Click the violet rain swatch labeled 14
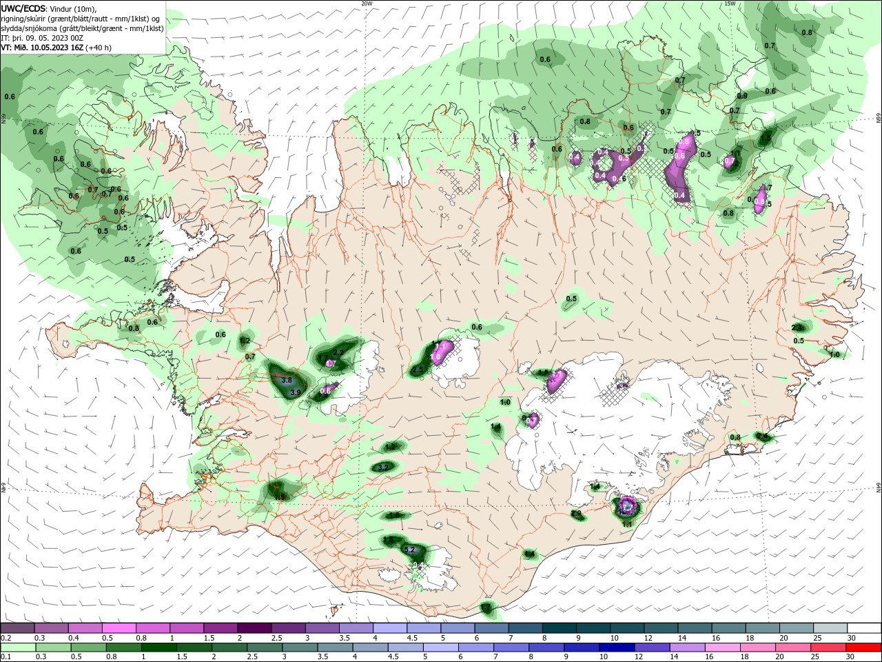882x662 pixels. (x=688, y=648)
